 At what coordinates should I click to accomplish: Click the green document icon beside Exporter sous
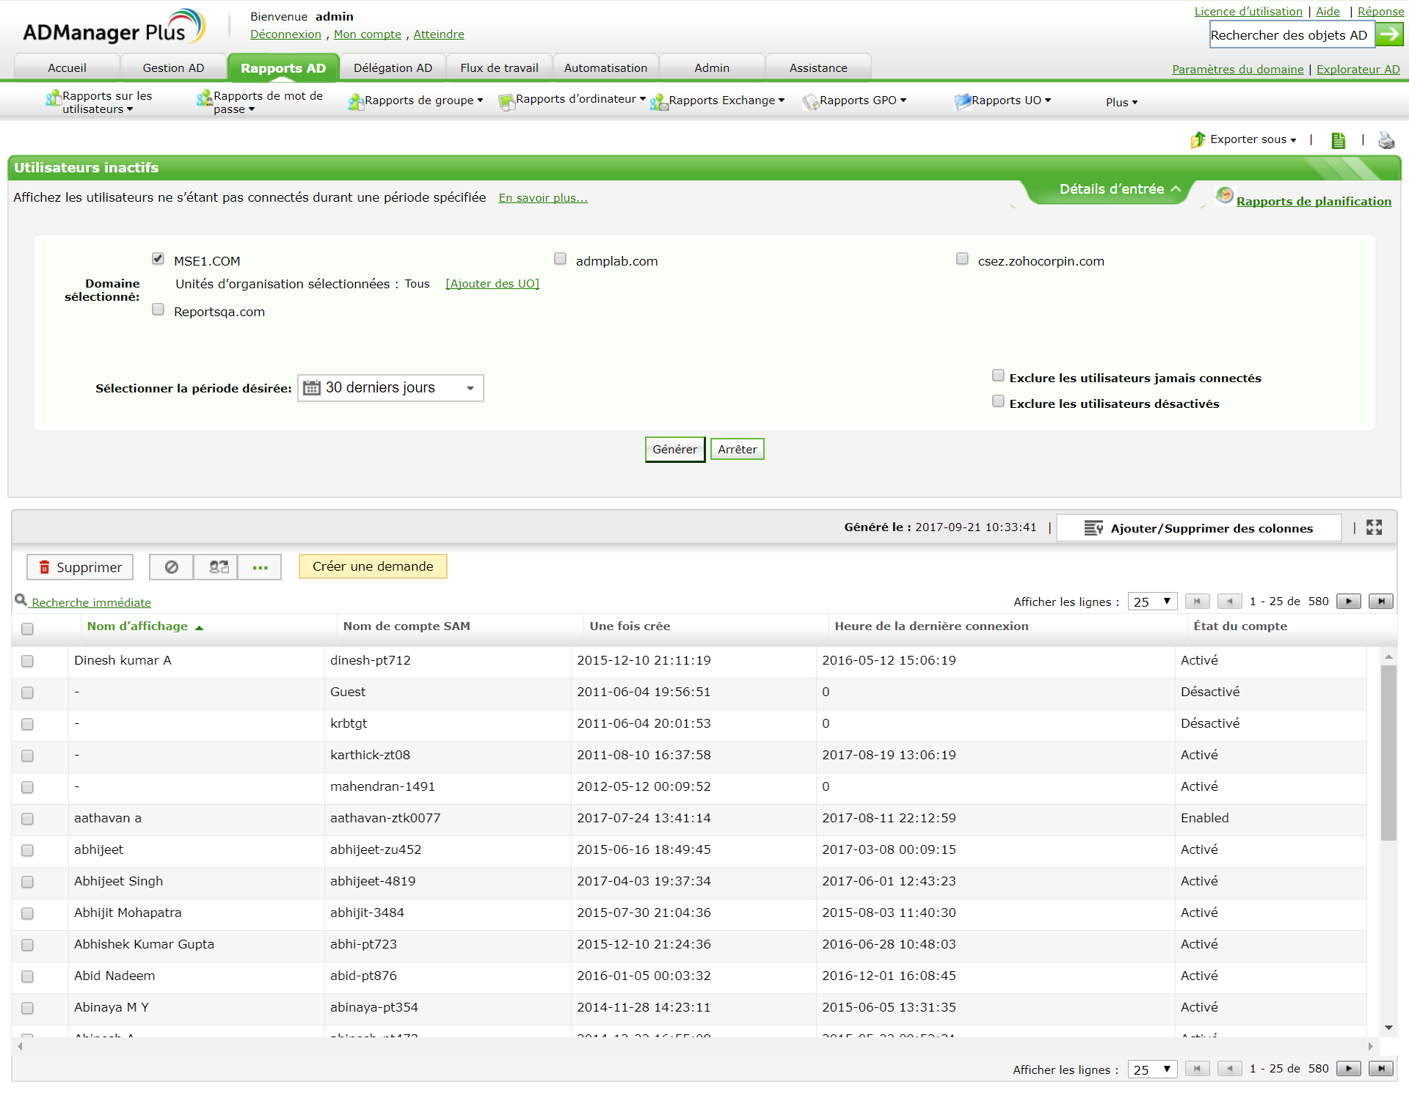click(x=1338, y=140)
